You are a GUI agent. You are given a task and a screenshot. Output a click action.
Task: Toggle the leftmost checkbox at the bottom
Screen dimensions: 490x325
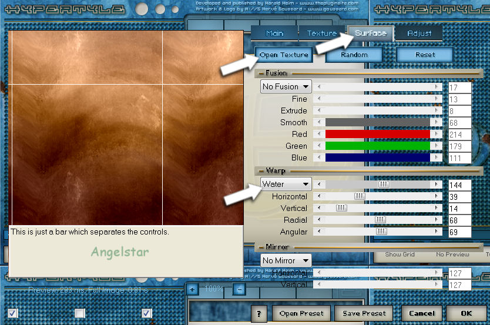pyautogui.click(x=13, y=313)
